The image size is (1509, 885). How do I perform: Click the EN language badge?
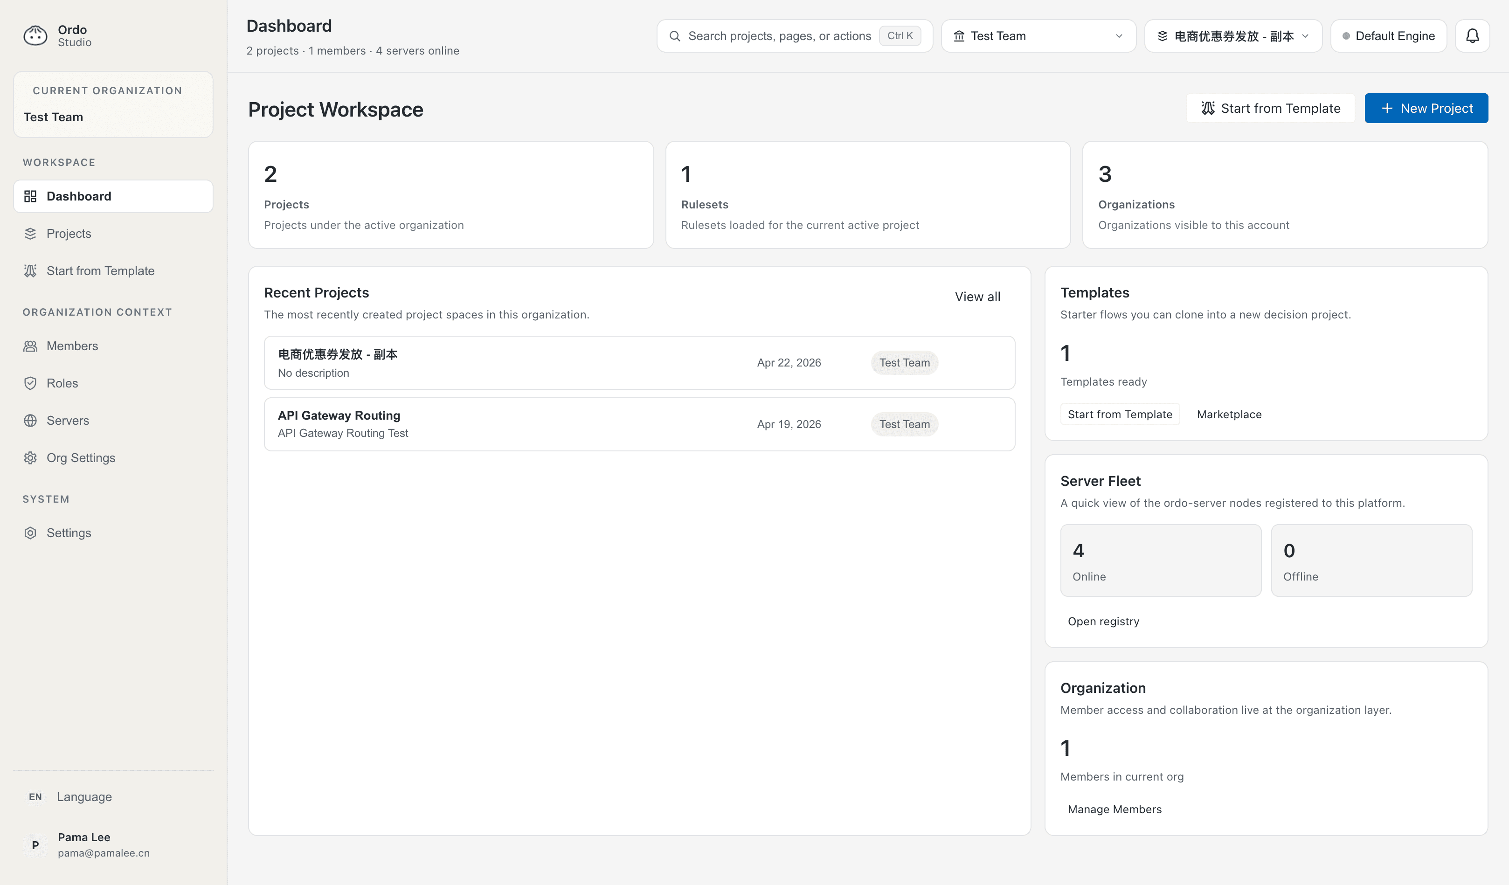pos(35,797)
